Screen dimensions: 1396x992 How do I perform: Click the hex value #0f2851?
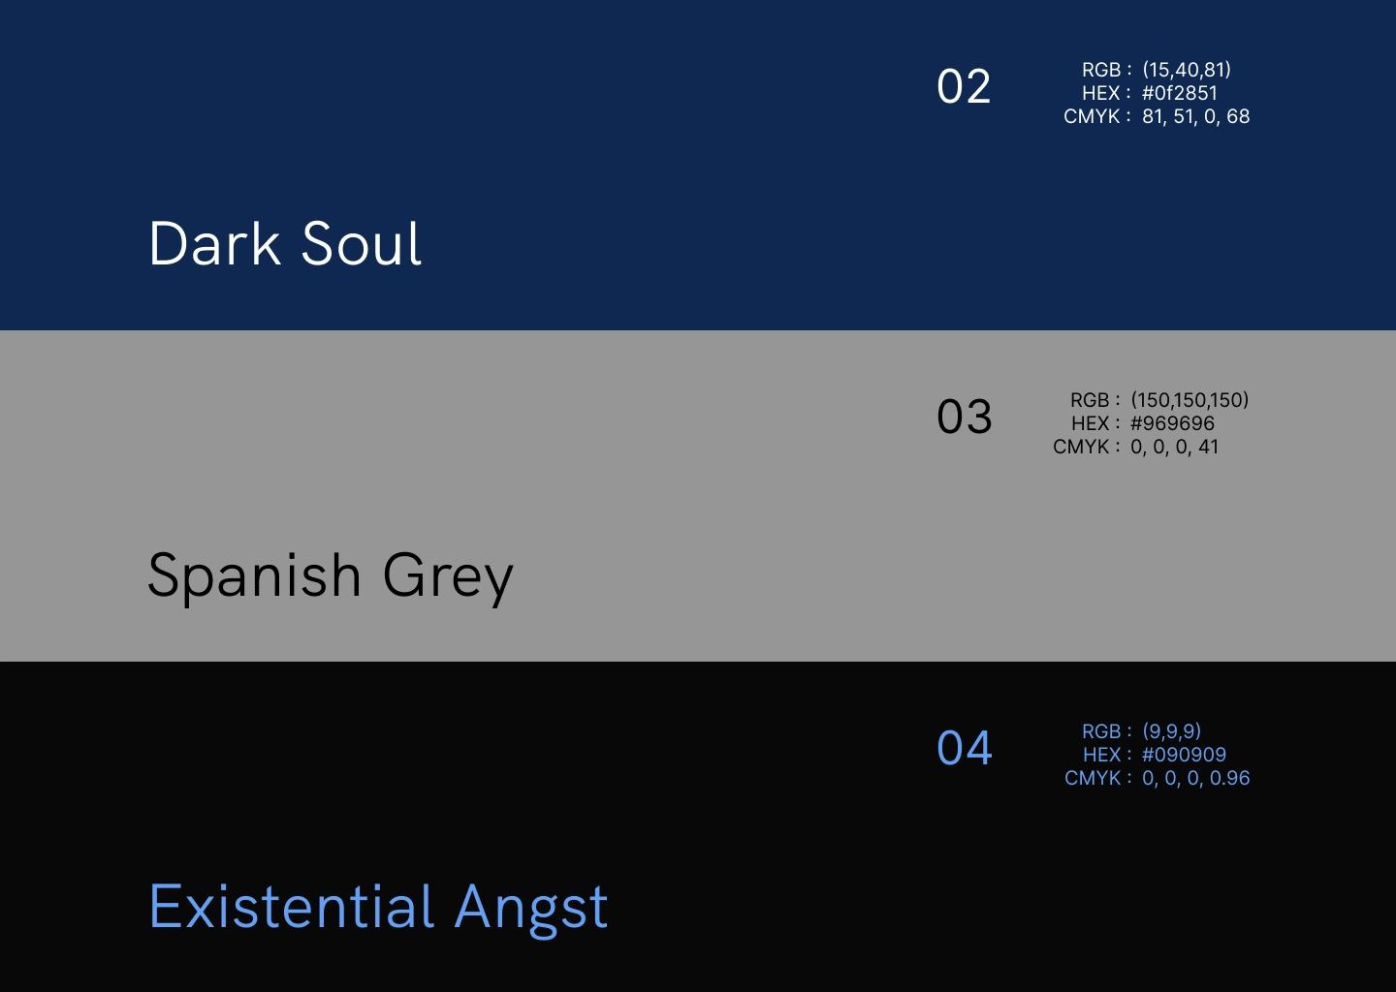[1179, 93]
